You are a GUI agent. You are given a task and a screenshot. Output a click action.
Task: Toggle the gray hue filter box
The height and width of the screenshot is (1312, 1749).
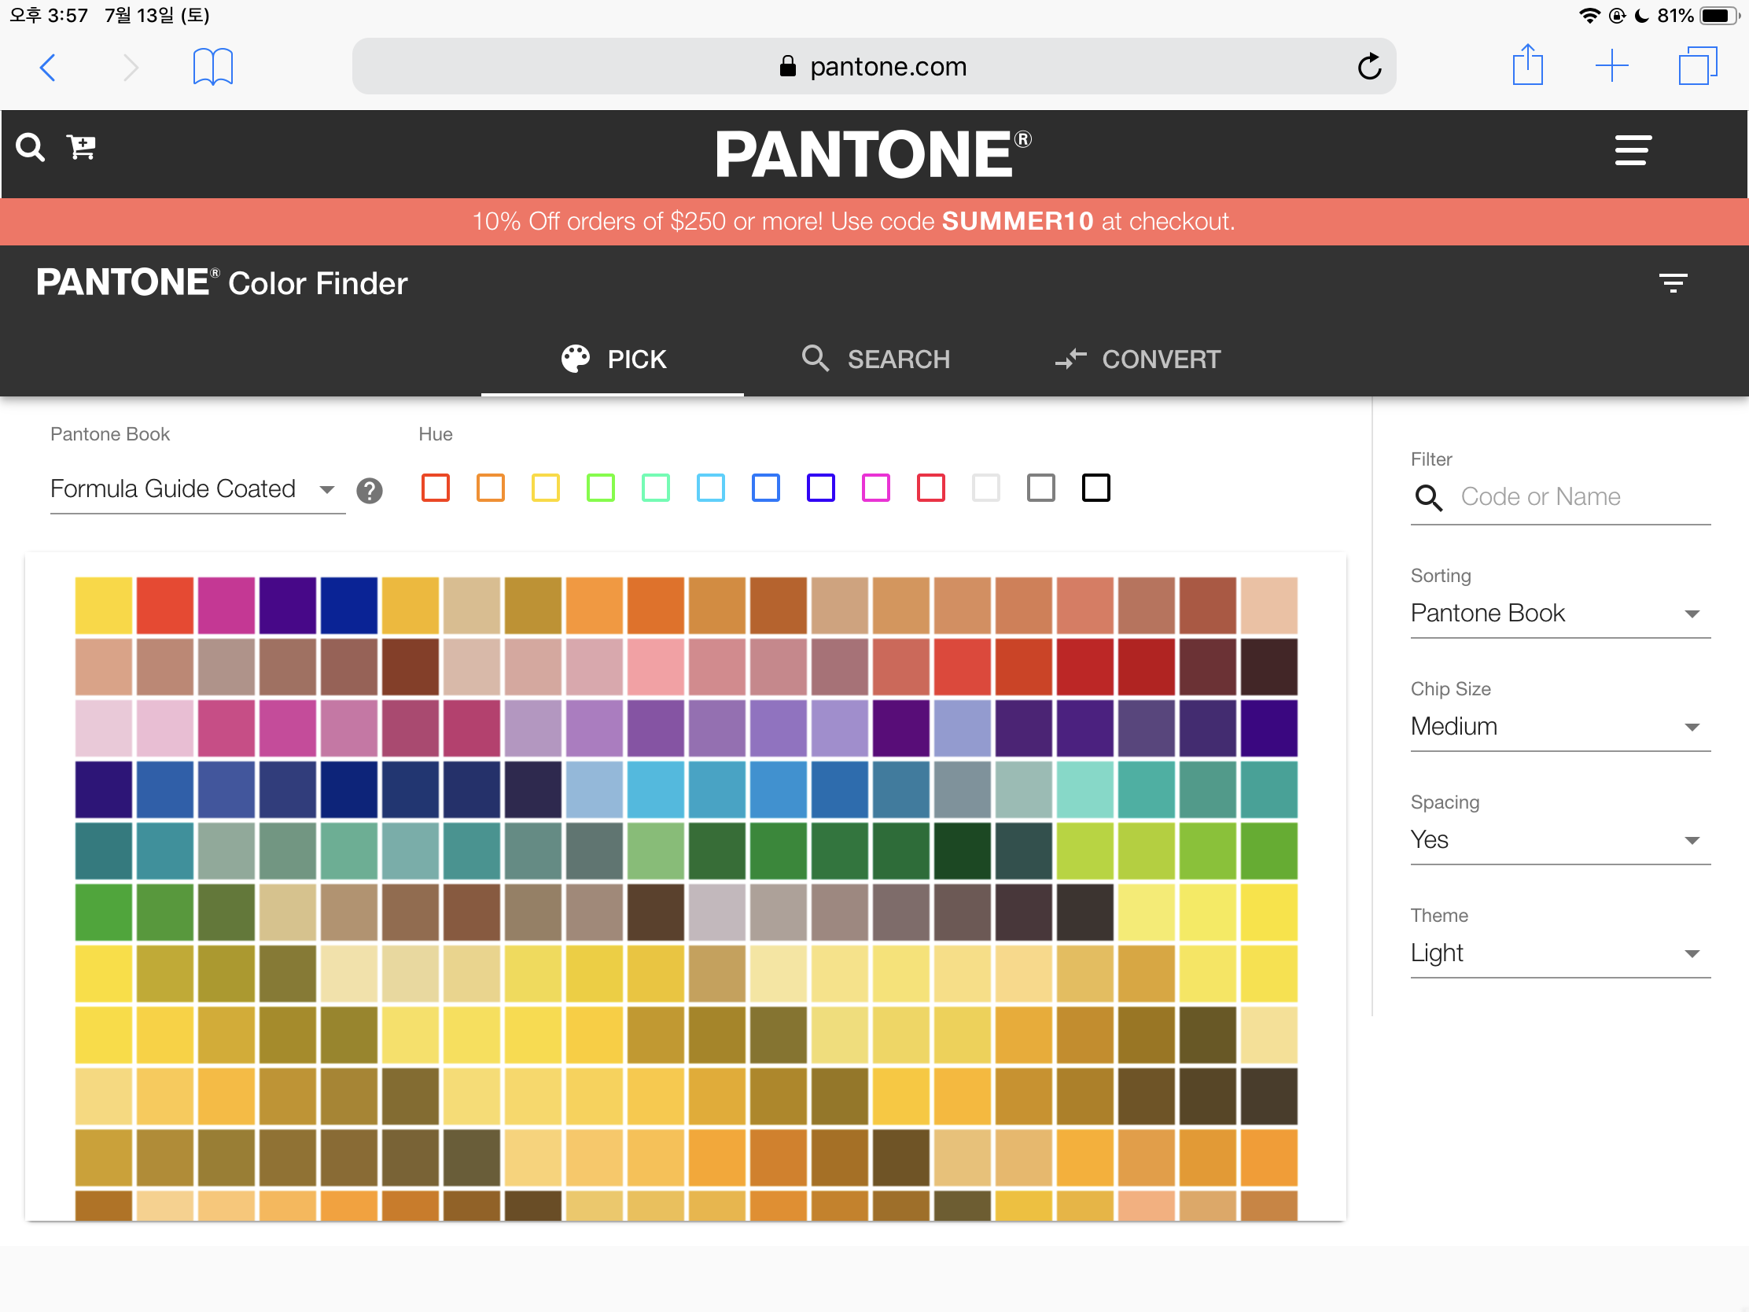1040,488
